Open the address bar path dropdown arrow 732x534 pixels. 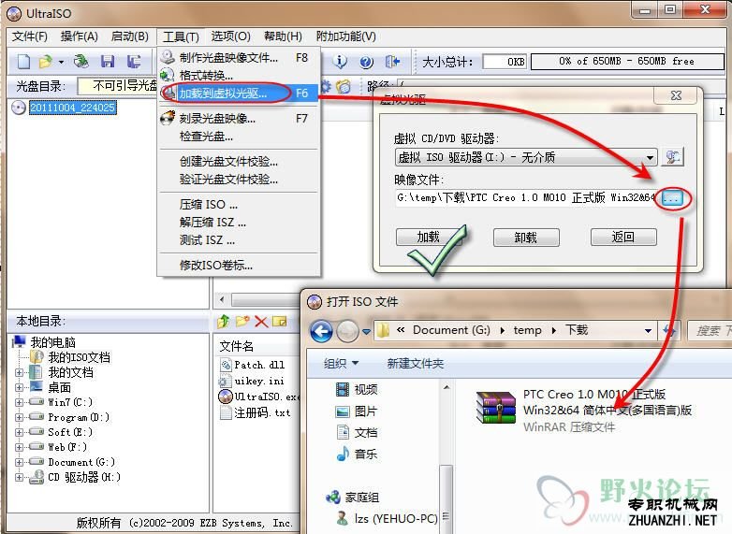pyautogui.click(x=648, y=331)
